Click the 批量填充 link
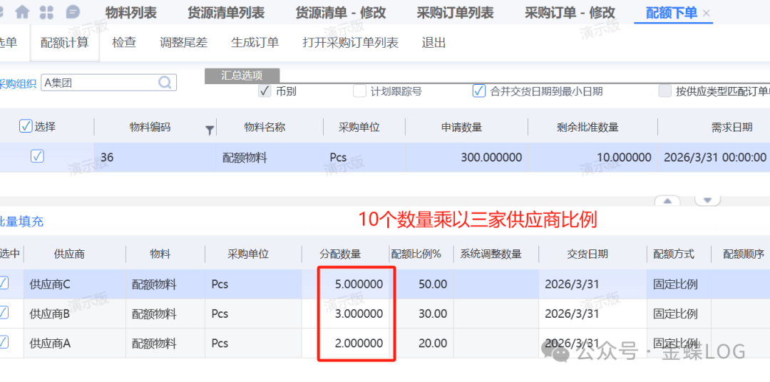The height and width of the screenshot is (382, 770). click(x=21, y=222)
